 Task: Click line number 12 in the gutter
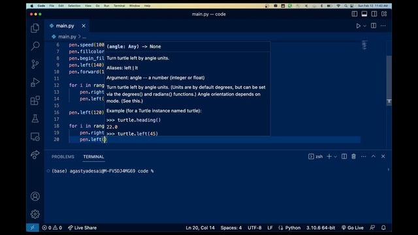tap(57, 86)
